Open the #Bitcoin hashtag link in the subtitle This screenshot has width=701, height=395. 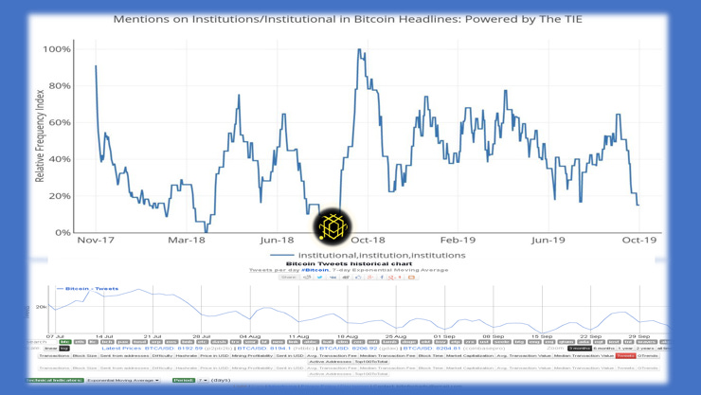tap(315, 270)
